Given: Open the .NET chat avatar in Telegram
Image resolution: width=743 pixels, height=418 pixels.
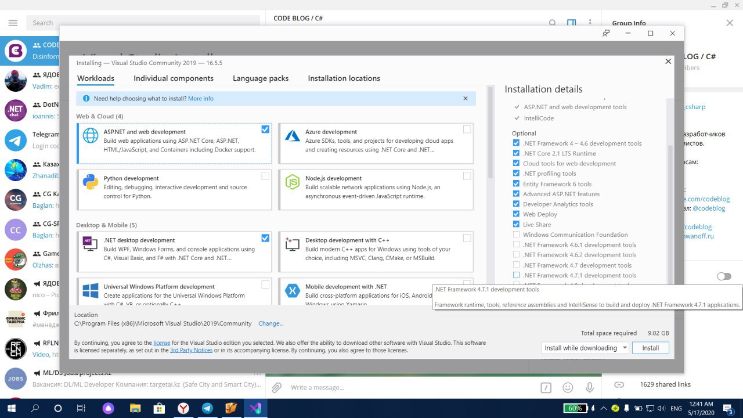Looking at the screenshot, I should click(16, 110).
